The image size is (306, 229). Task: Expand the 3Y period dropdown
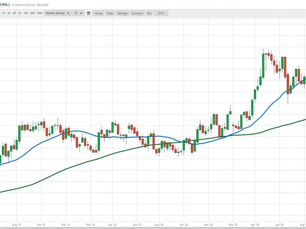[78, 13]
